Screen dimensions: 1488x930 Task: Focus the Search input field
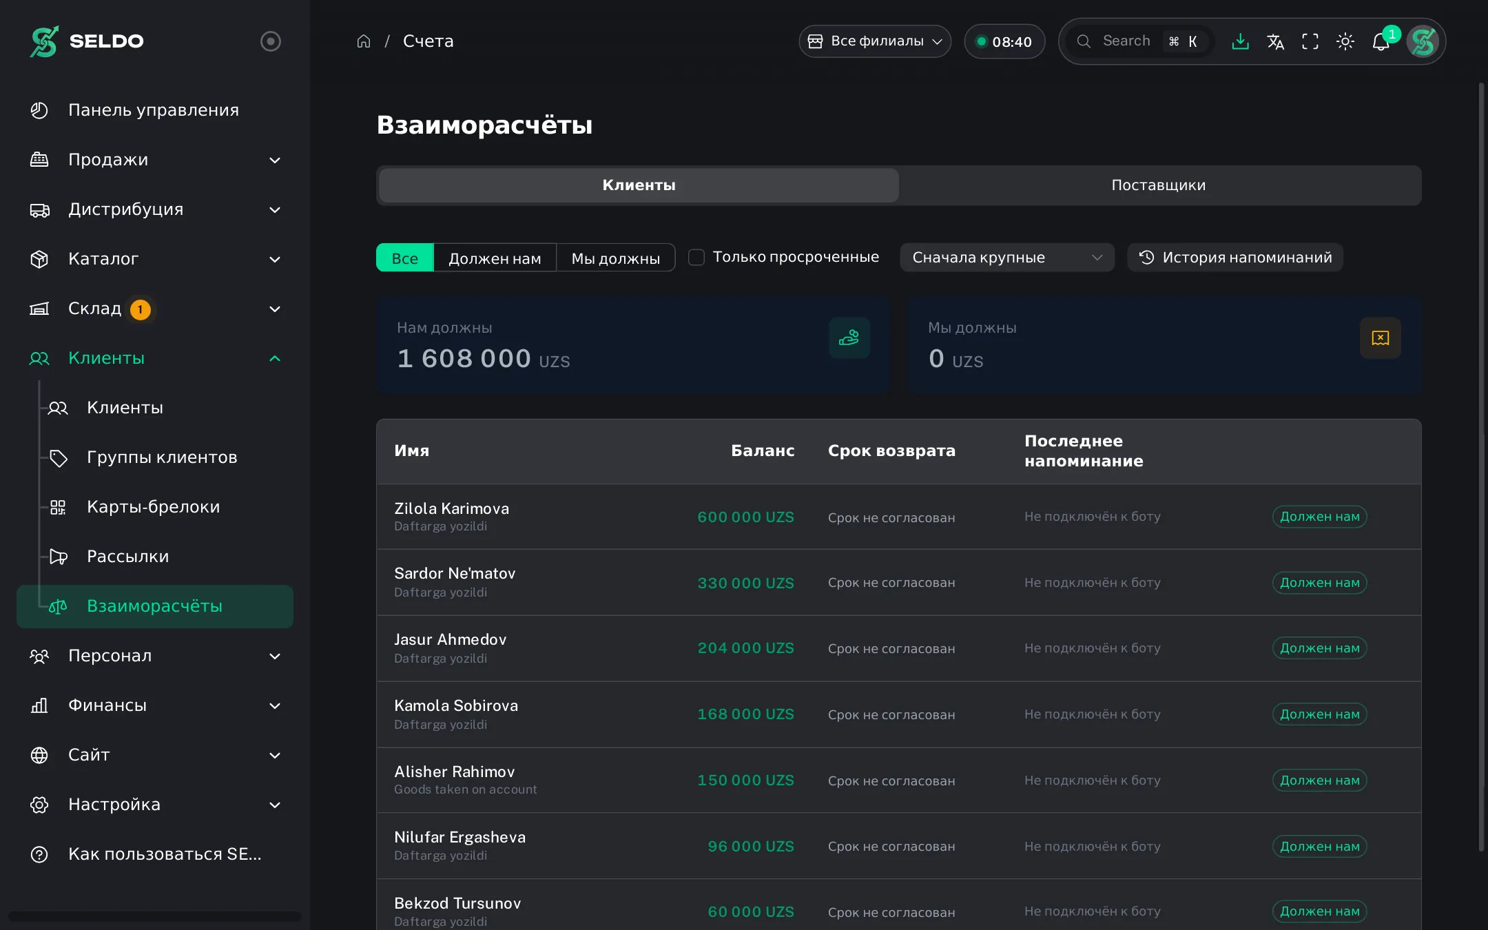(x=1140, y=41)
